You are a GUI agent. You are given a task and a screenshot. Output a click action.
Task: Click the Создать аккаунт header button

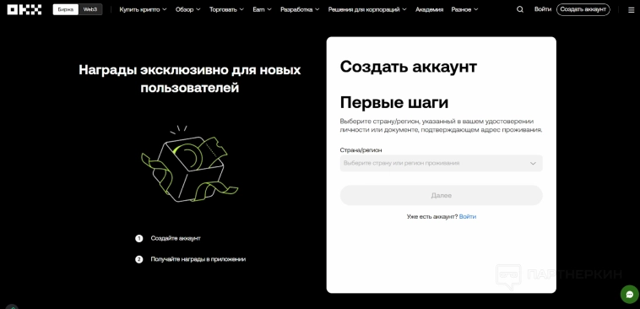tap(583, 9)
